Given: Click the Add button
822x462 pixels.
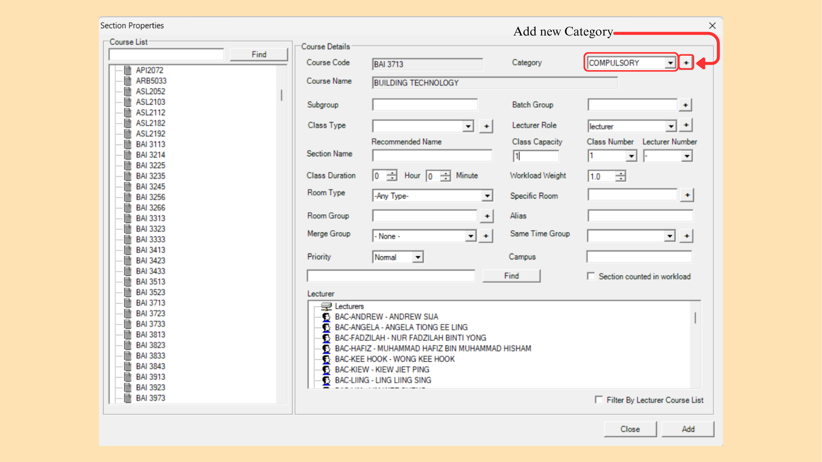Looking at the screenshot, I should (688, 429).
